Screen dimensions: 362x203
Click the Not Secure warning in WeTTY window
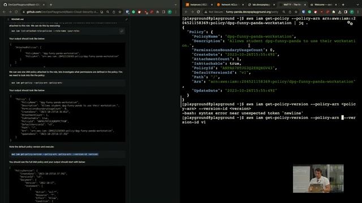pos(214,12)
